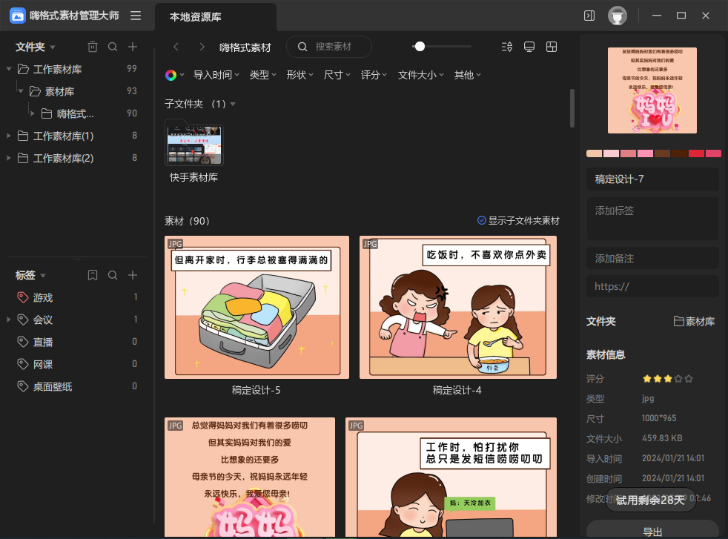Click the https:// URL field
The image size is (728, 539).
coord(653,286)
